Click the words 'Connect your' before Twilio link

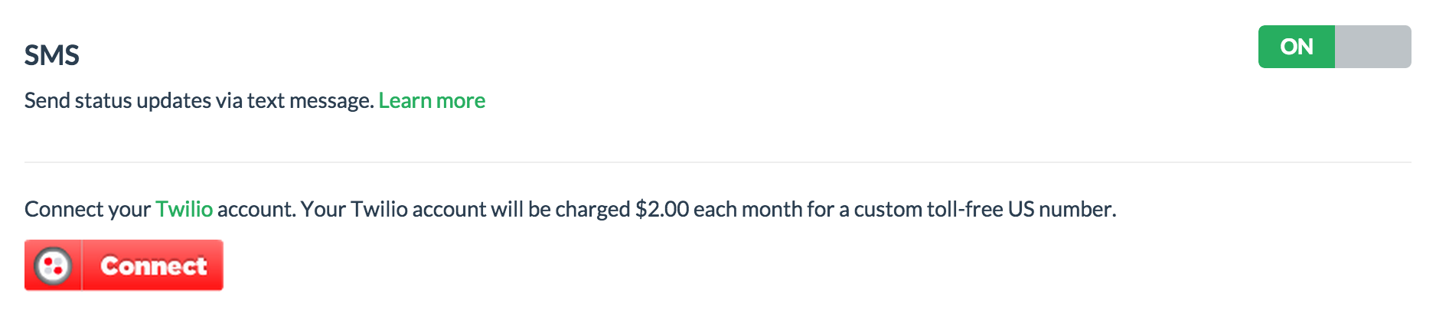point(87,209)
